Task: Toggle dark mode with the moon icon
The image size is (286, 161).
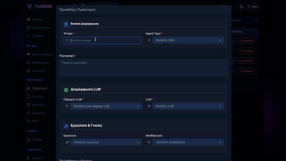Action: (x=241, y=7)
